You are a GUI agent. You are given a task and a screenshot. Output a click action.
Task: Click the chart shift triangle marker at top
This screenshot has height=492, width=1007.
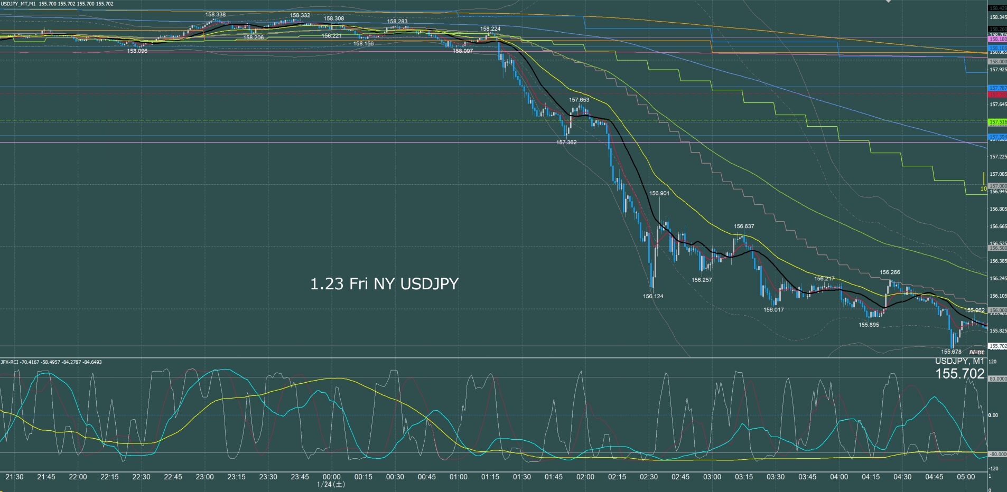pos(888,2)
